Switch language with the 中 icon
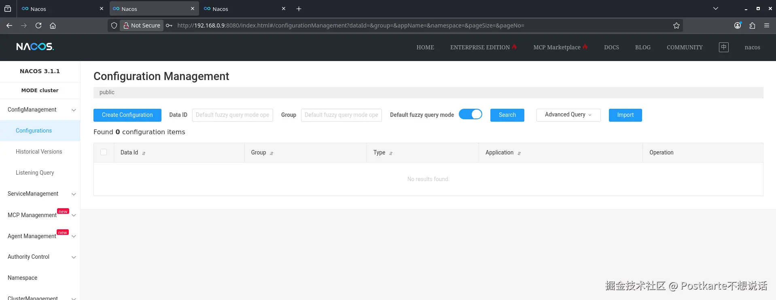Screen dimensions: 776x300 [x=724, y=47]
